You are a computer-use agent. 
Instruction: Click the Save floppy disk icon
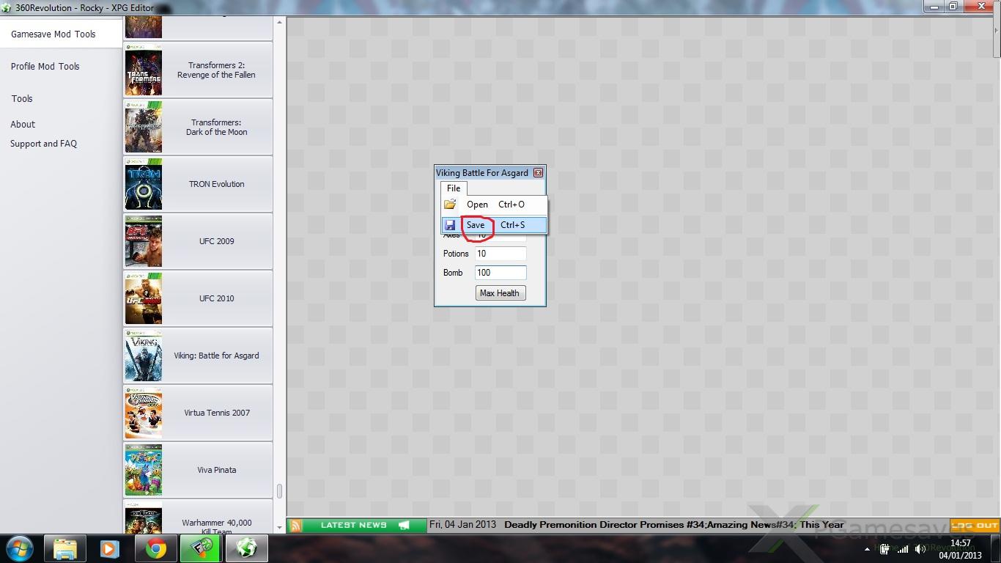click(x=450, y=225)
